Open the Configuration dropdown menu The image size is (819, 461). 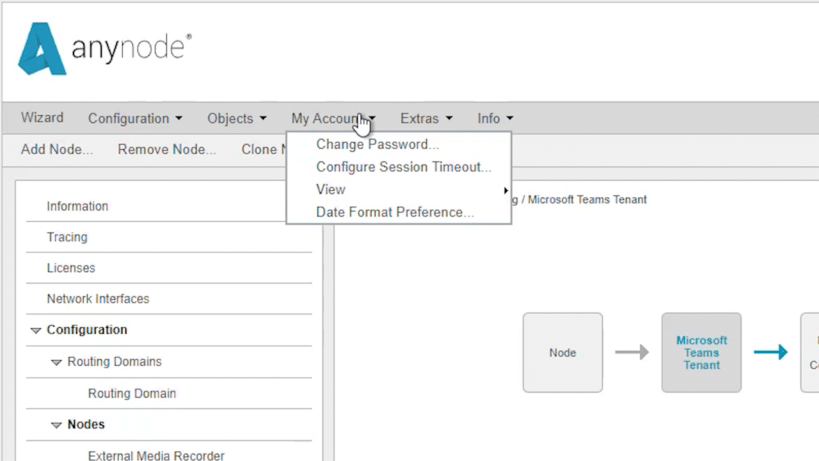[x=135, y=118]
